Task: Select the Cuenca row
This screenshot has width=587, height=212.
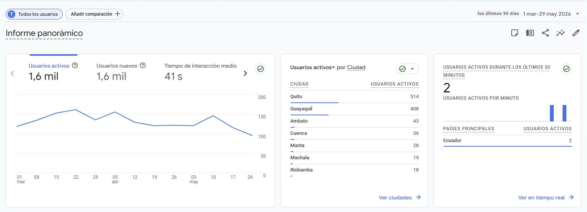Action: coord(354,134)
